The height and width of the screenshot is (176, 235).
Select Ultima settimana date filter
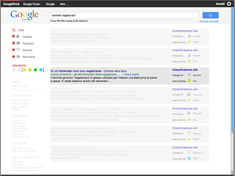pos(20,129)
